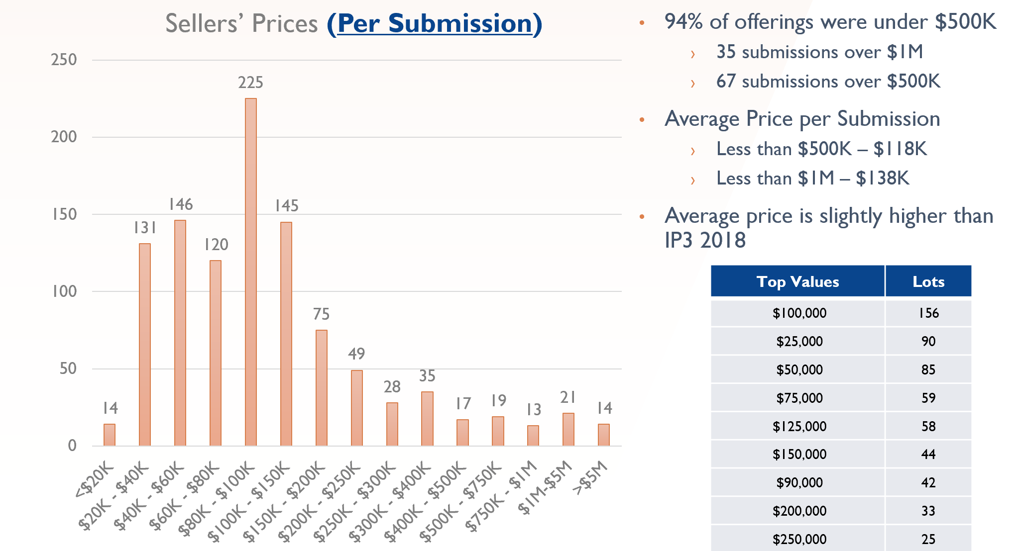Click the 250 y-axis label
Image resolution: width=1020 pixels, height=551 pixels.
pos(64,60)
